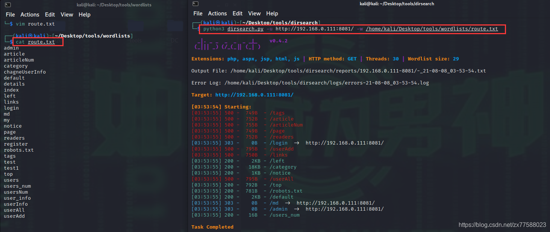Image resolution: width=550 pixels, height=232 pixels.
Task: Click redirect URL on the /login line
Action: (x=345, y=143)
